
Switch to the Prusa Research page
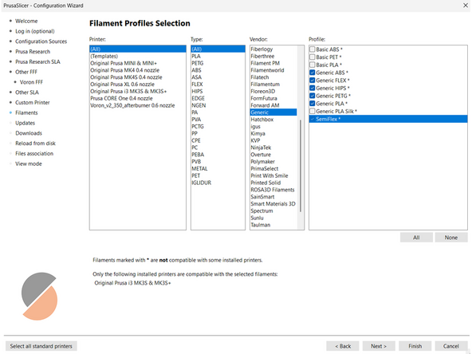(x=33, y=52)
